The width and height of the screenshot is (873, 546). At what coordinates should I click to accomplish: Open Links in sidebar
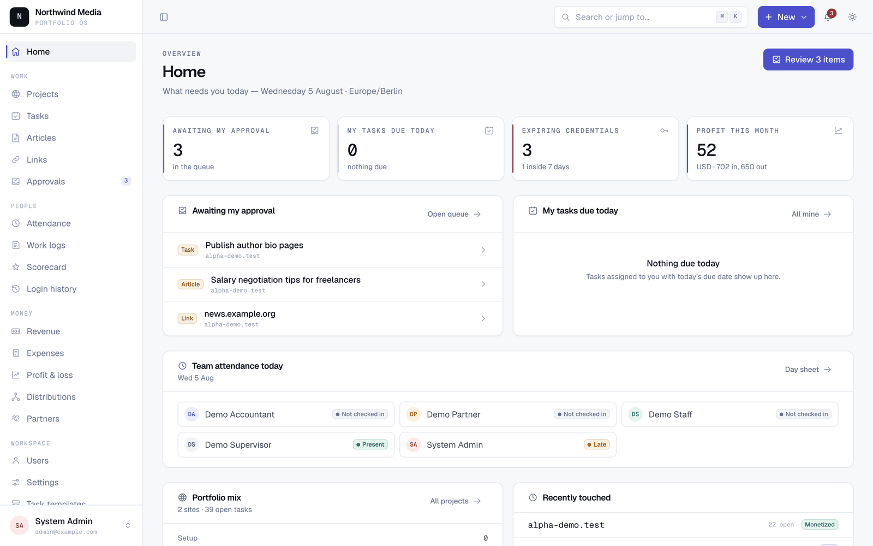(x=71, y=159)
